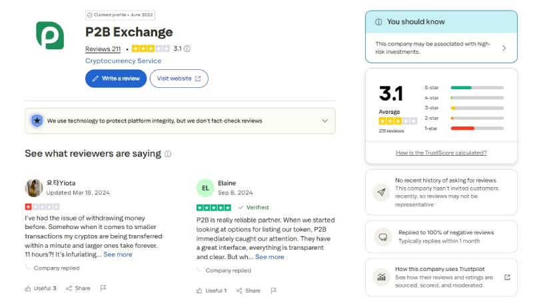Share the Elaine review

tap(249, 291)
